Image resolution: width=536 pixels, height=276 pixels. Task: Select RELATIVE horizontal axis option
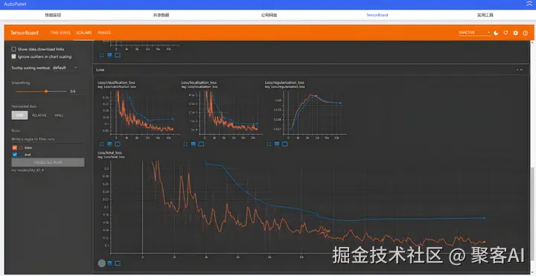tap(39, 115)
